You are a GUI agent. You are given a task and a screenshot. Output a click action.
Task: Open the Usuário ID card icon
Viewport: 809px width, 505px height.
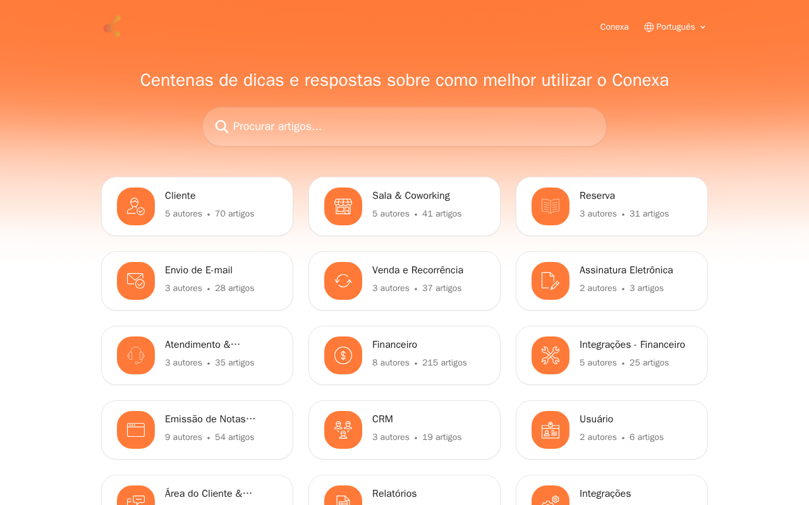click(550, 430)
